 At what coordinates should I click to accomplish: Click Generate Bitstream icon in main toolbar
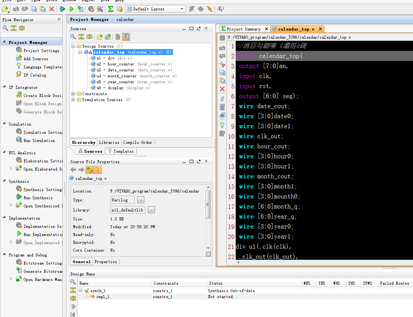(x=81, y=9)
